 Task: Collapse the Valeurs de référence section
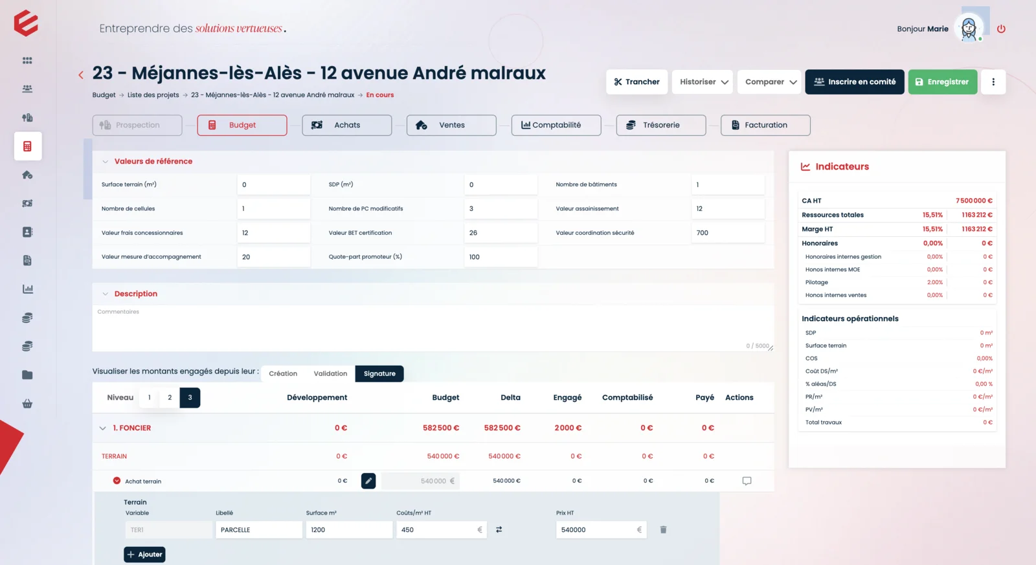pyautogui.click(x=105, y=162)
